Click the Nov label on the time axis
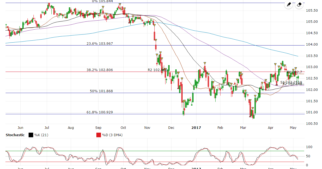The image size is (322, 169). pyautogui.click(x=147, y=128)
